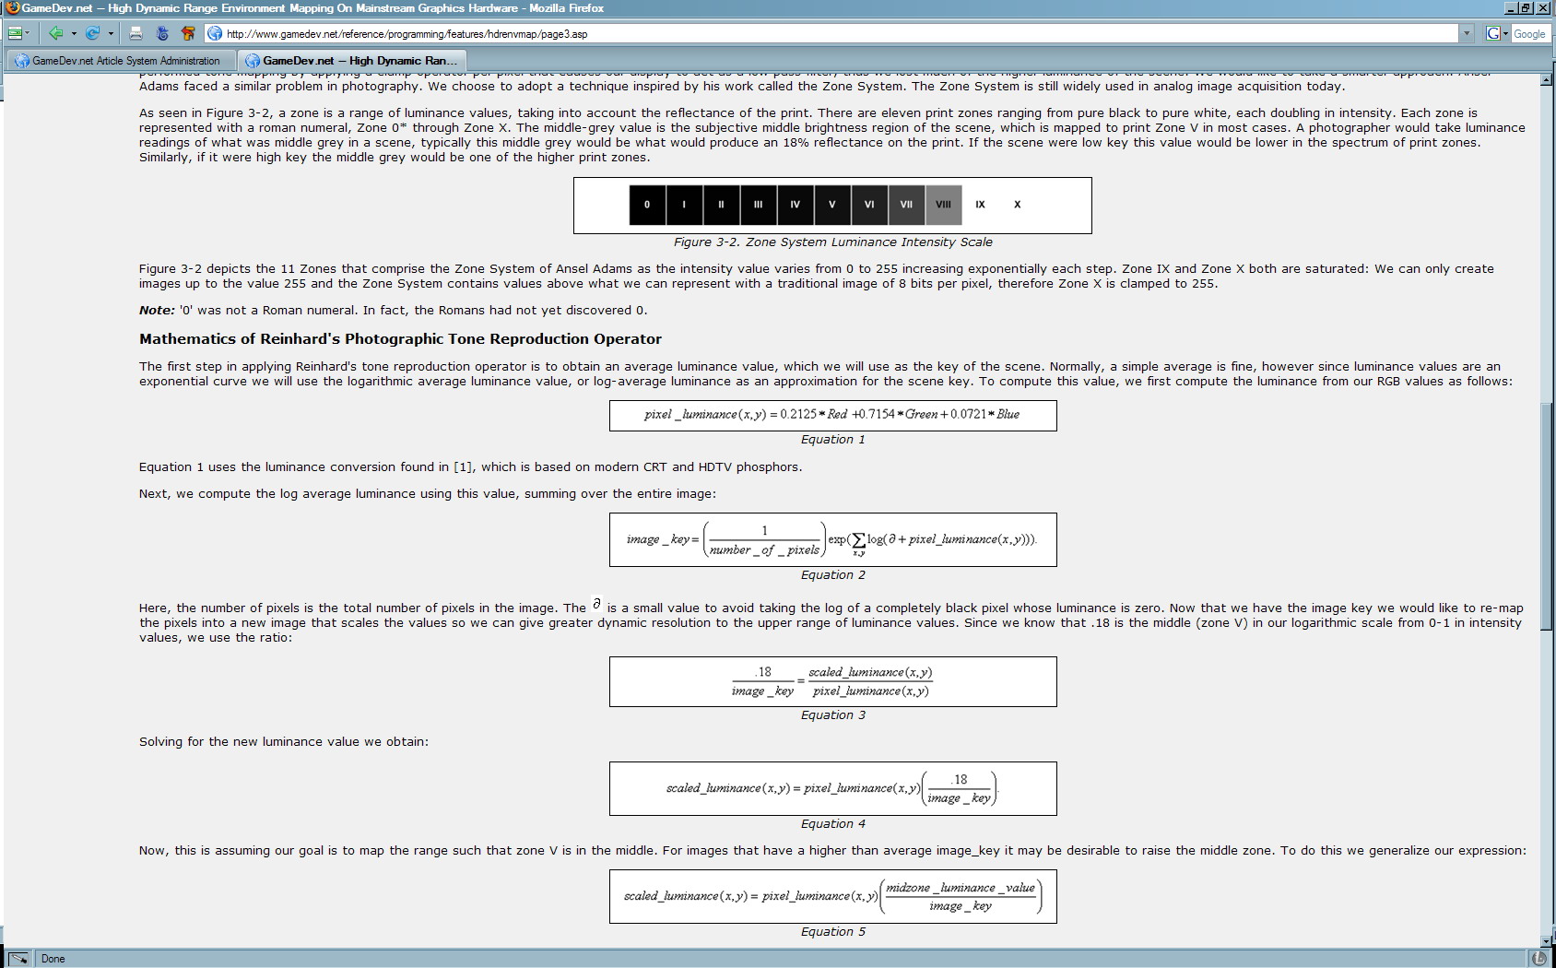Click Zone 0 in the luminance scale
The image size is (1556, 968).
pyautogui.click(x=647, y=205)
